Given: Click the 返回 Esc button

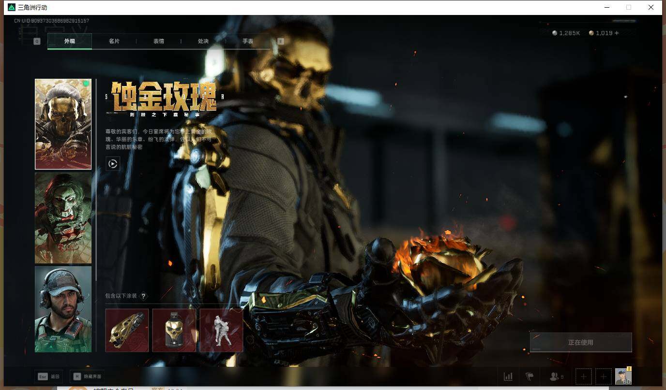Looking at the screenshot, I should click(x=49, y=376).
